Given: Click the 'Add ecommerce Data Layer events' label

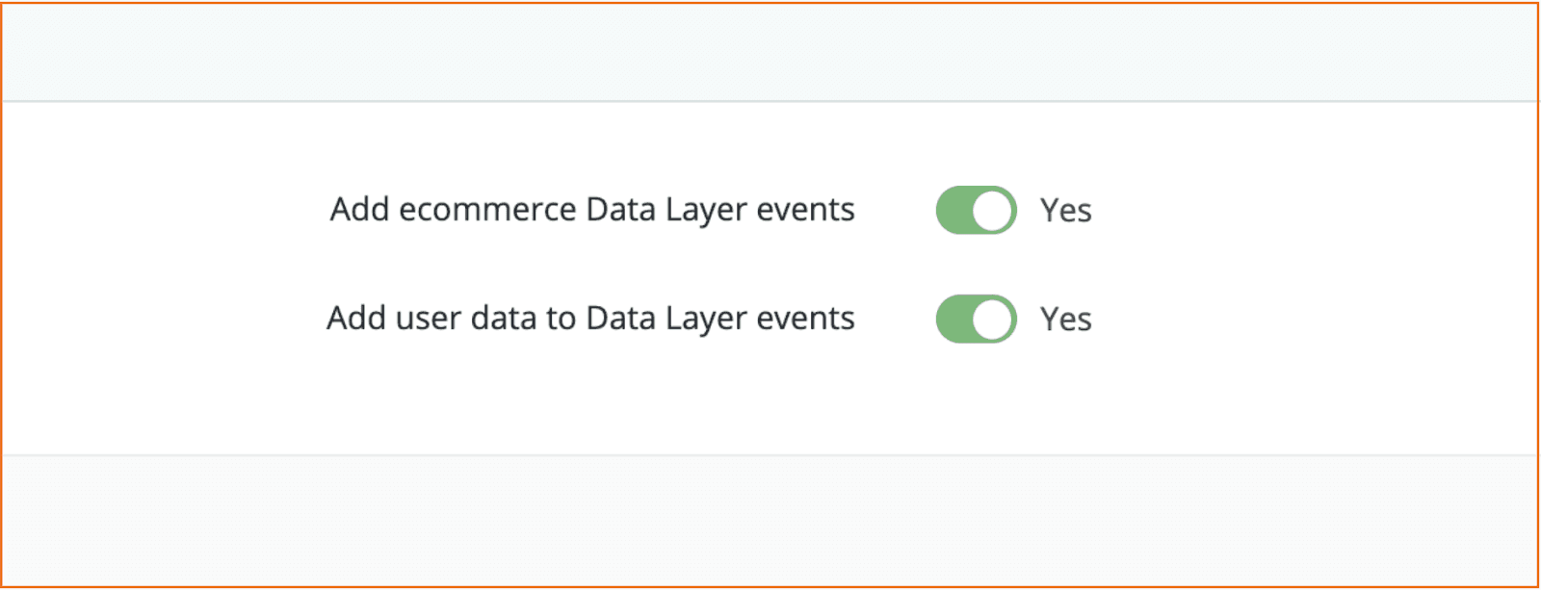Looking at the screenshot, I should (x=592, y=210).
